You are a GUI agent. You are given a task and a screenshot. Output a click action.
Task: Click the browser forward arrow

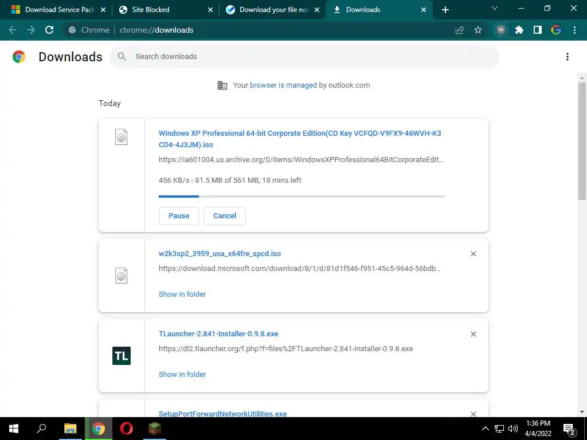click(x=31, y=30)
